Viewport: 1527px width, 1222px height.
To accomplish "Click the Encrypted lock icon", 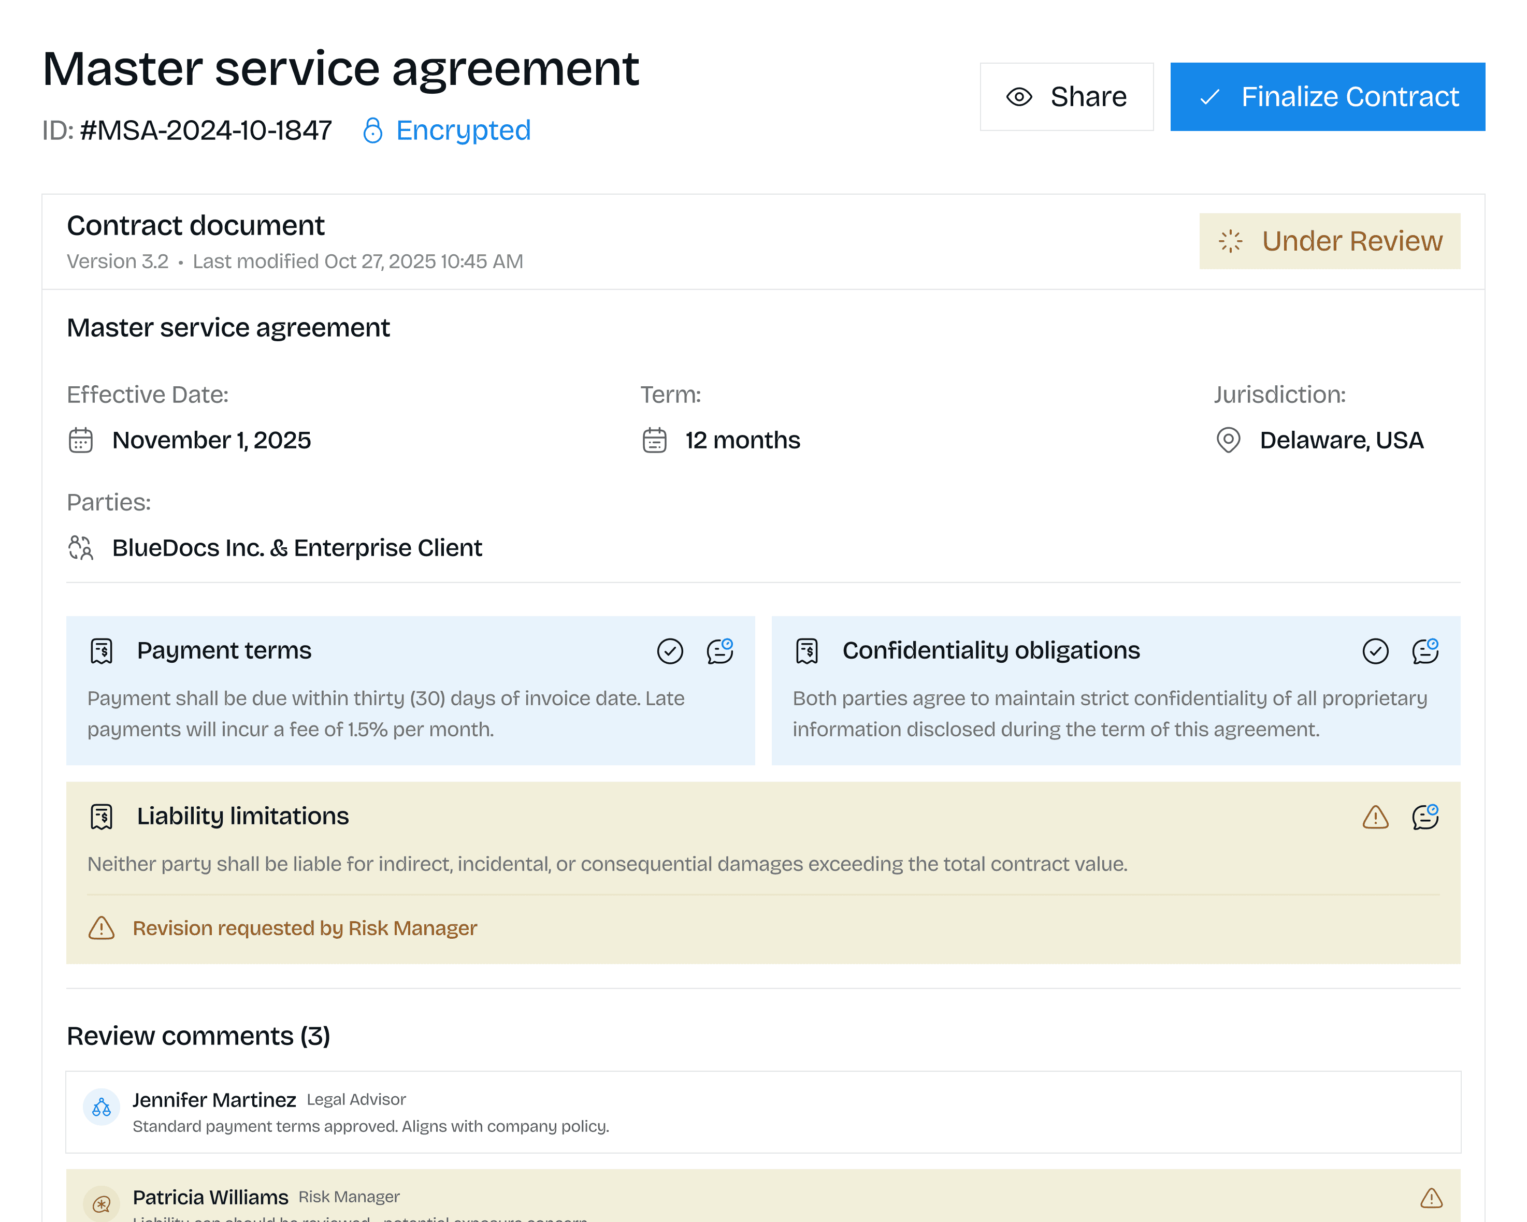I will tap(372, 130).
